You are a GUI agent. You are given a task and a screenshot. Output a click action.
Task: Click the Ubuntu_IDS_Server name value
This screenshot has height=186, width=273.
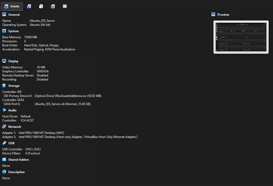(42, 21)
